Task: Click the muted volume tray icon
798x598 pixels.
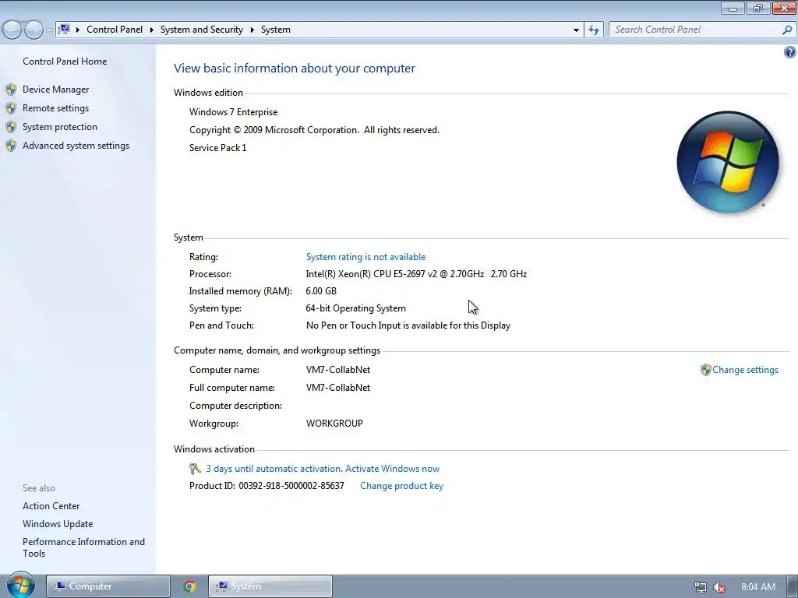Action: (x=719, y=587)
